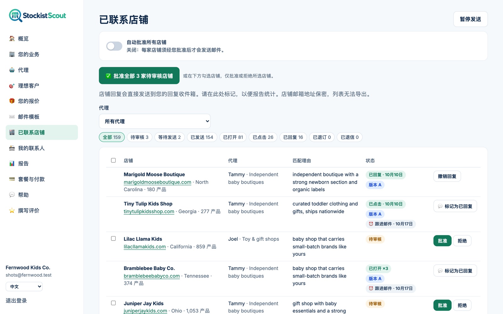Click 退出登录 to log out

tap(16, 300)
